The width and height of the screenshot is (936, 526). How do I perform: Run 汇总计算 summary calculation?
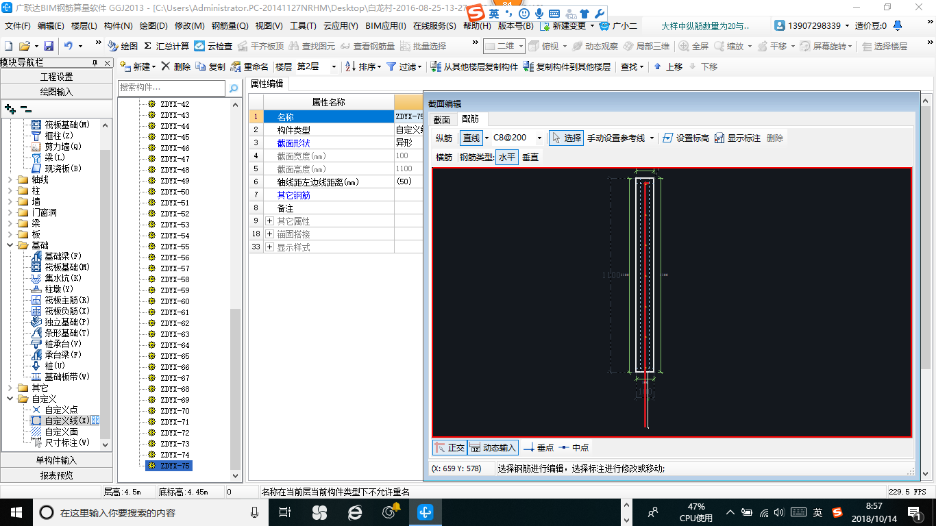coord(167,46)
